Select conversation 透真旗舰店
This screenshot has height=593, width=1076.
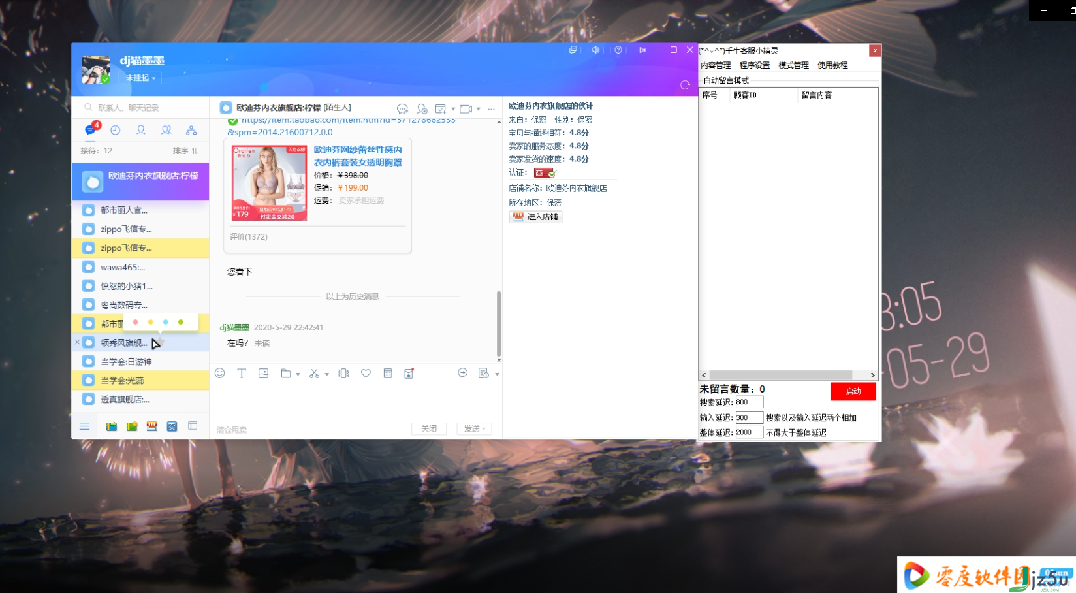pos(140,399)
